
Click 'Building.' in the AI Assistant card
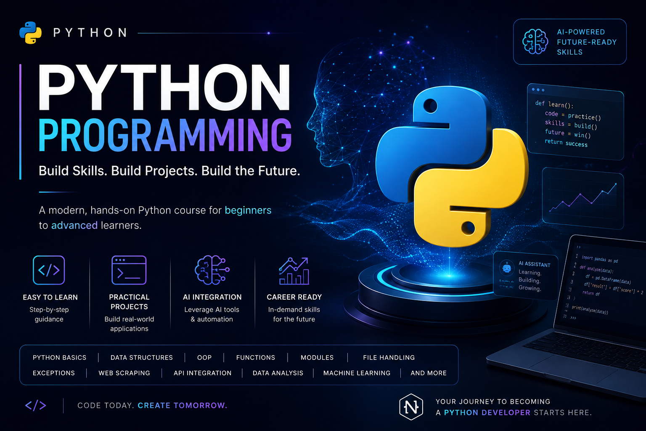point(530,281)
